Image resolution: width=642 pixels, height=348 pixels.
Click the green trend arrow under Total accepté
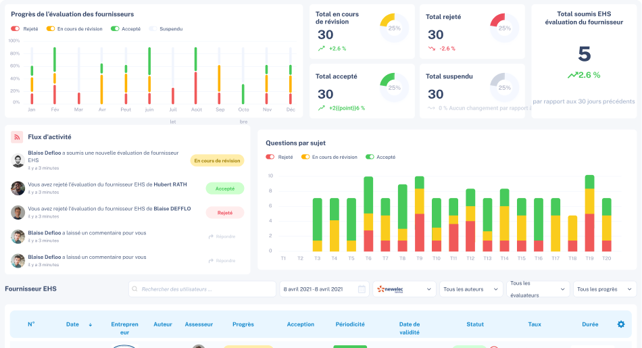322,108
